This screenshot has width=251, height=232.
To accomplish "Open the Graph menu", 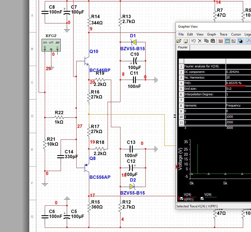I will point(211,34).
